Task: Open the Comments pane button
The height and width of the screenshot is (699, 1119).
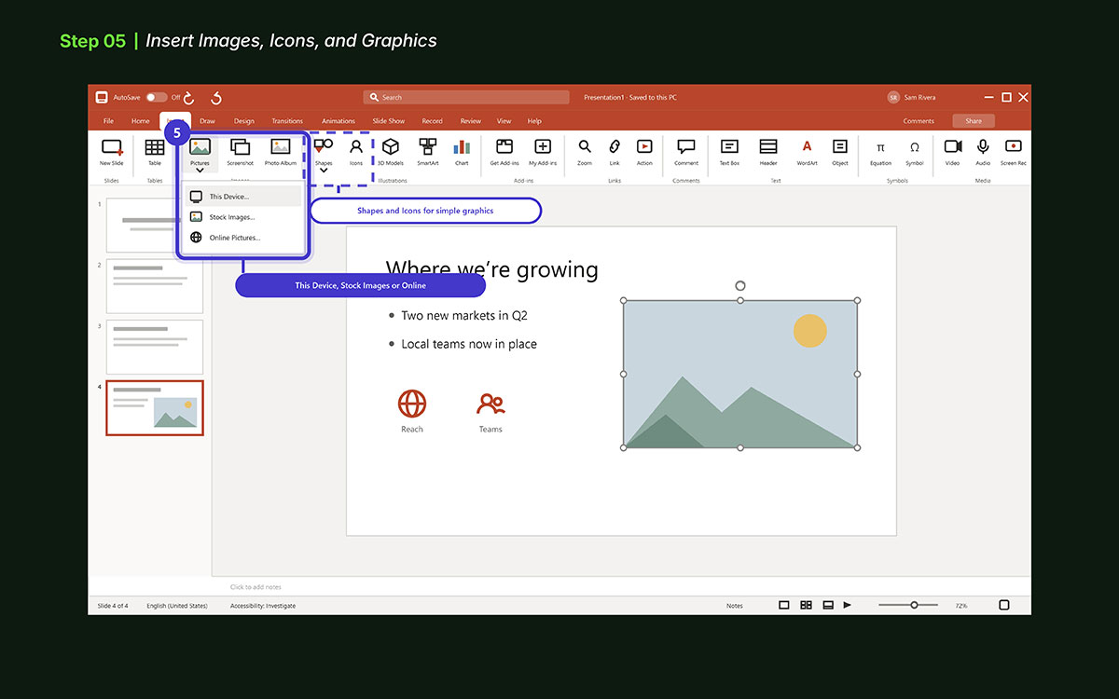Action: click(x=919, y=121)
